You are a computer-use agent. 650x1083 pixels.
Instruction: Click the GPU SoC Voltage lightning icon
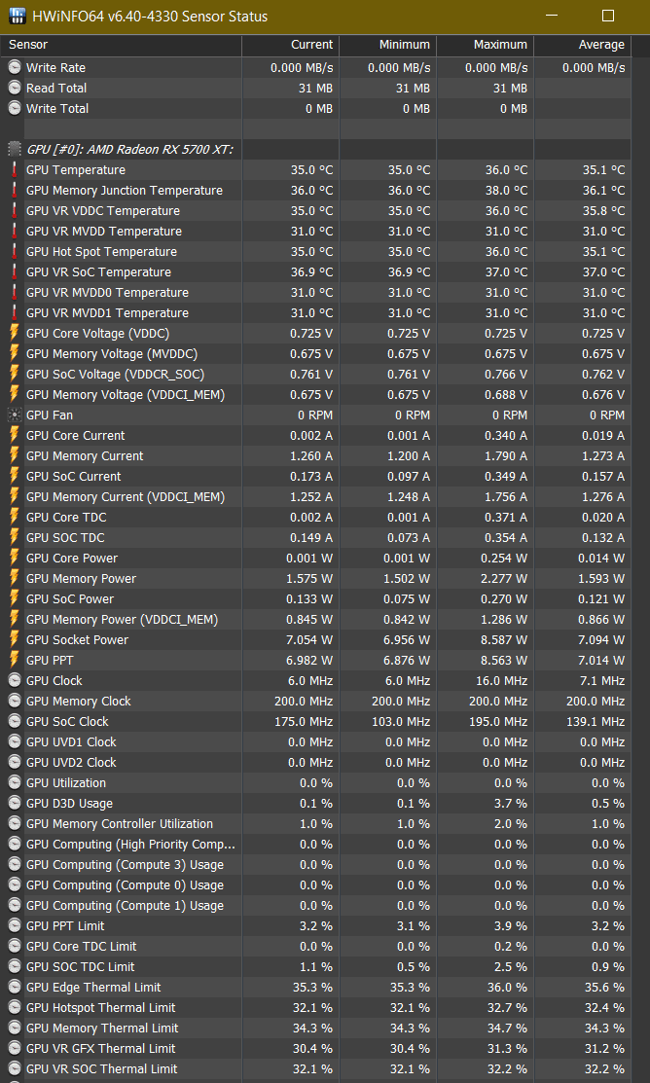(x=15, y=375)
